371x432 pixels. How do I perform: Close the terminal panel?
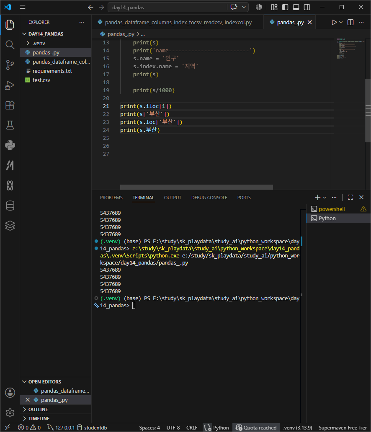pos(361,197)
